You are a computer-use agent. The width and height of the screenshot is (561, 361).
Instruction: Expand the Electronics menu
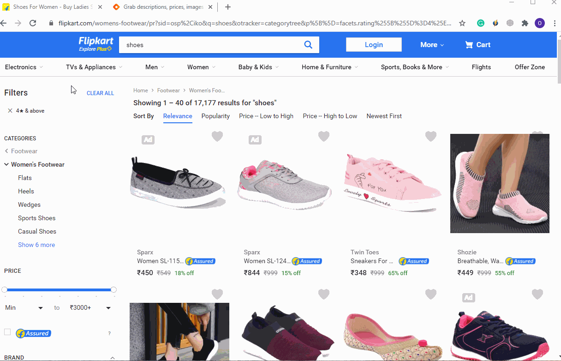click(x=24, y=67)
